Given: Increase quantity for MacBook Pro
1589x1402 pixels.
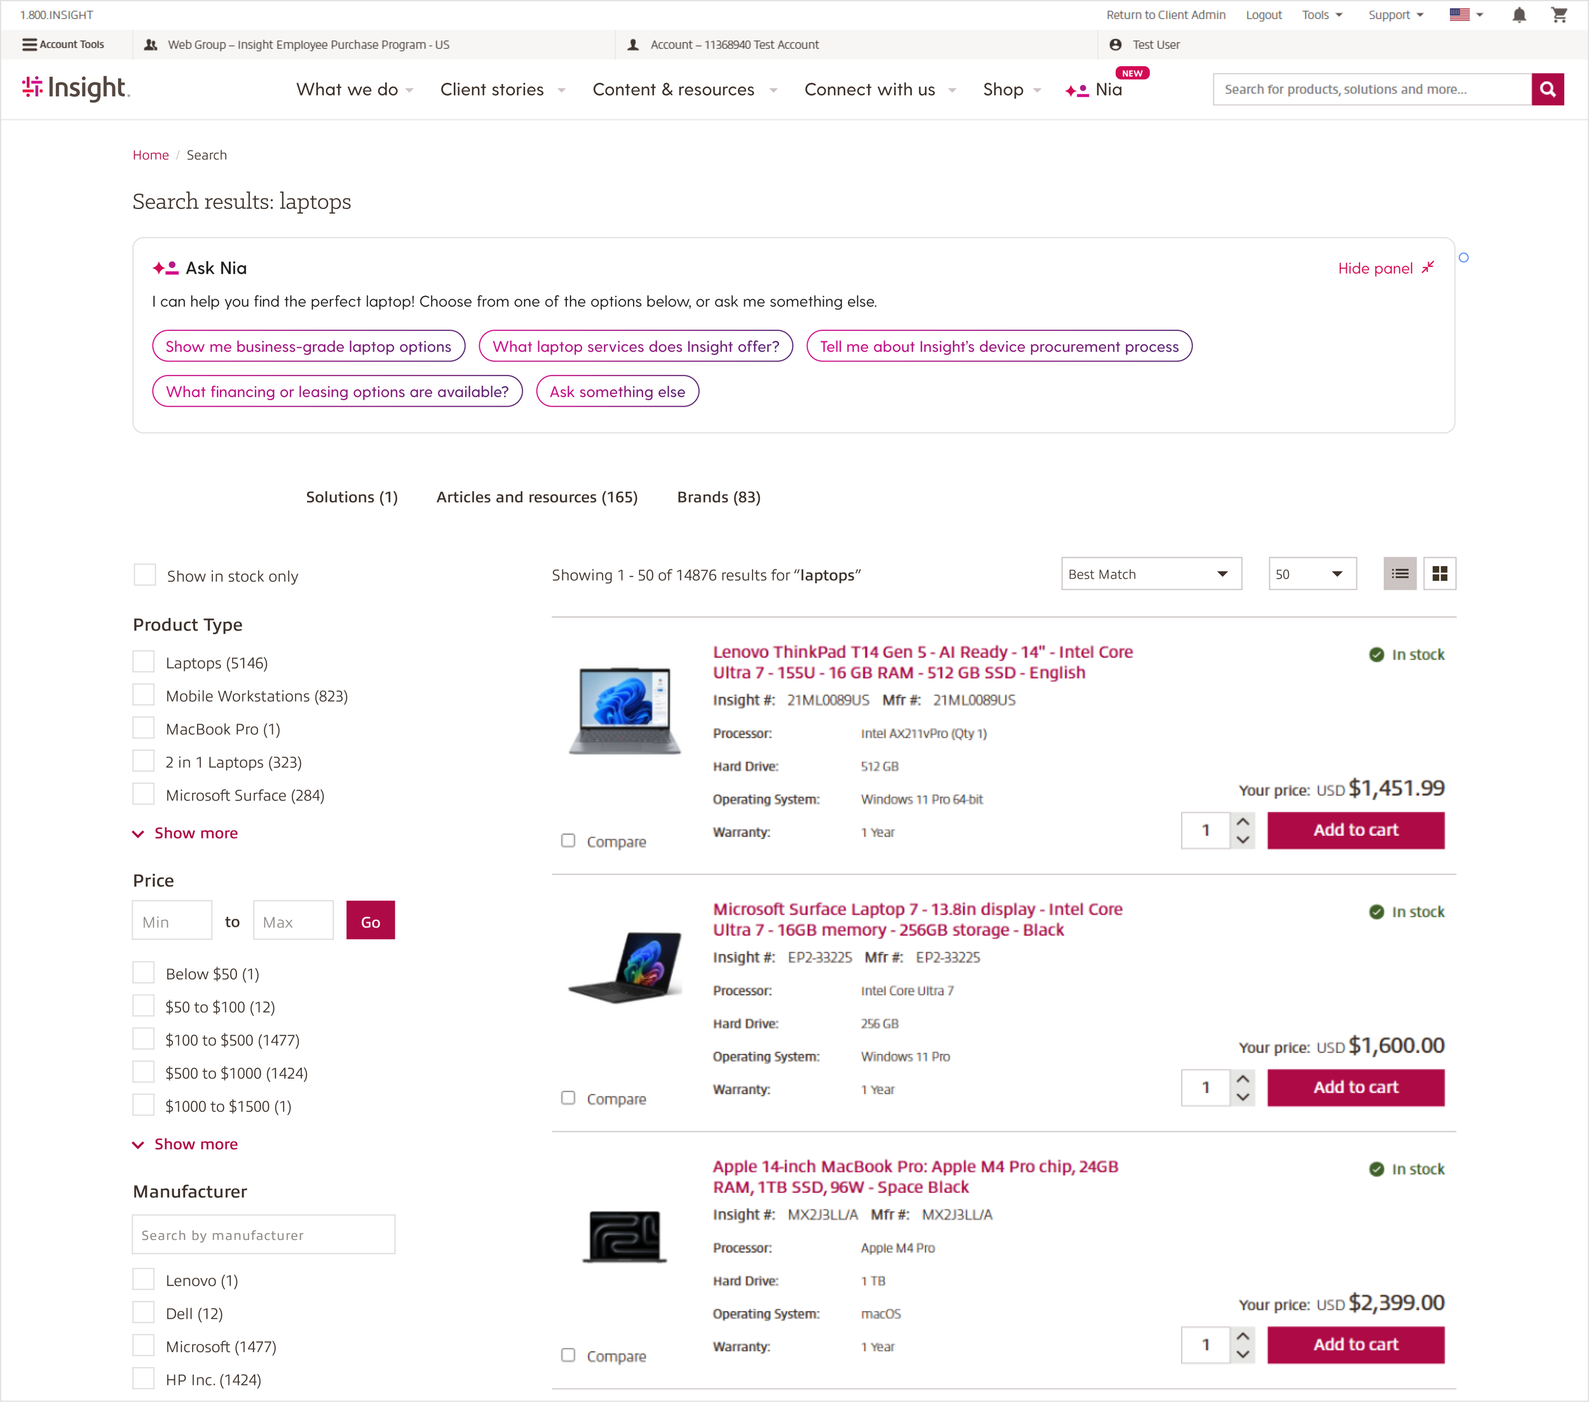Looking at the screenshot, I should point(1243,1336).
